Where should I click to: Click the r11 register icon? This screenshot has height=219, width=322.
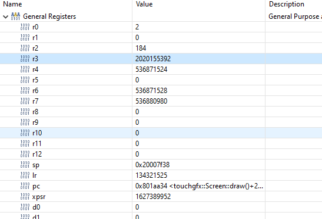coord(25,144)
